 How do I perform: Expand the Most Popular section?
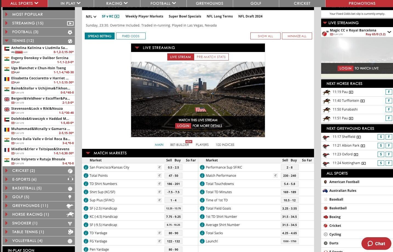point(39,14)
